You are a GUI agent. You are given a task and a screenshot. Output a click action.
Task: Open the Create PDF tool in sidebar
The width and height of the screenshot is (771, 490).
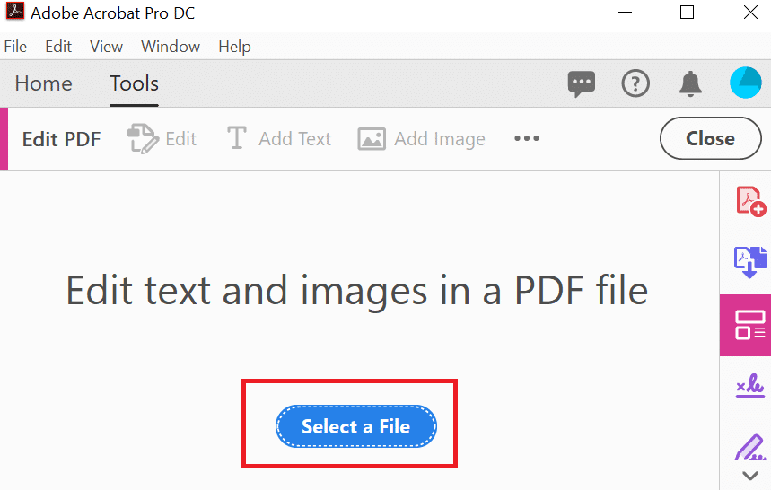click(x=750, y=200)
